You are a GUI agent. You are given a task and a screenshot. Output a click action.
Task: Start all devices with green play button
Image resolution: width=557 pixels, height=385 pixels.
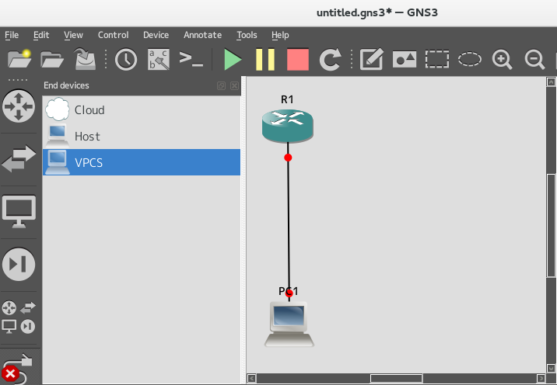coord(232,59)
